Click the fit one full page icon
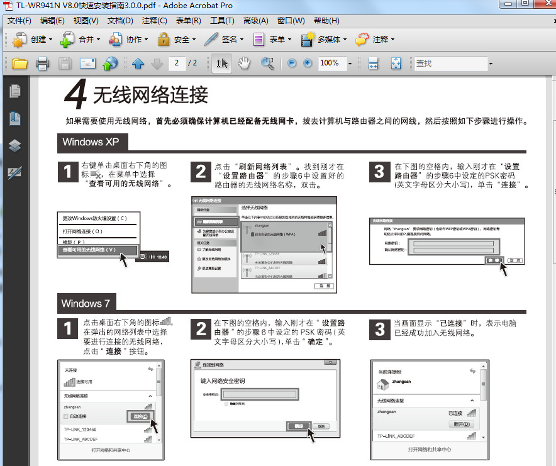Viewport: 556px width, 466px height. [396, 64]
